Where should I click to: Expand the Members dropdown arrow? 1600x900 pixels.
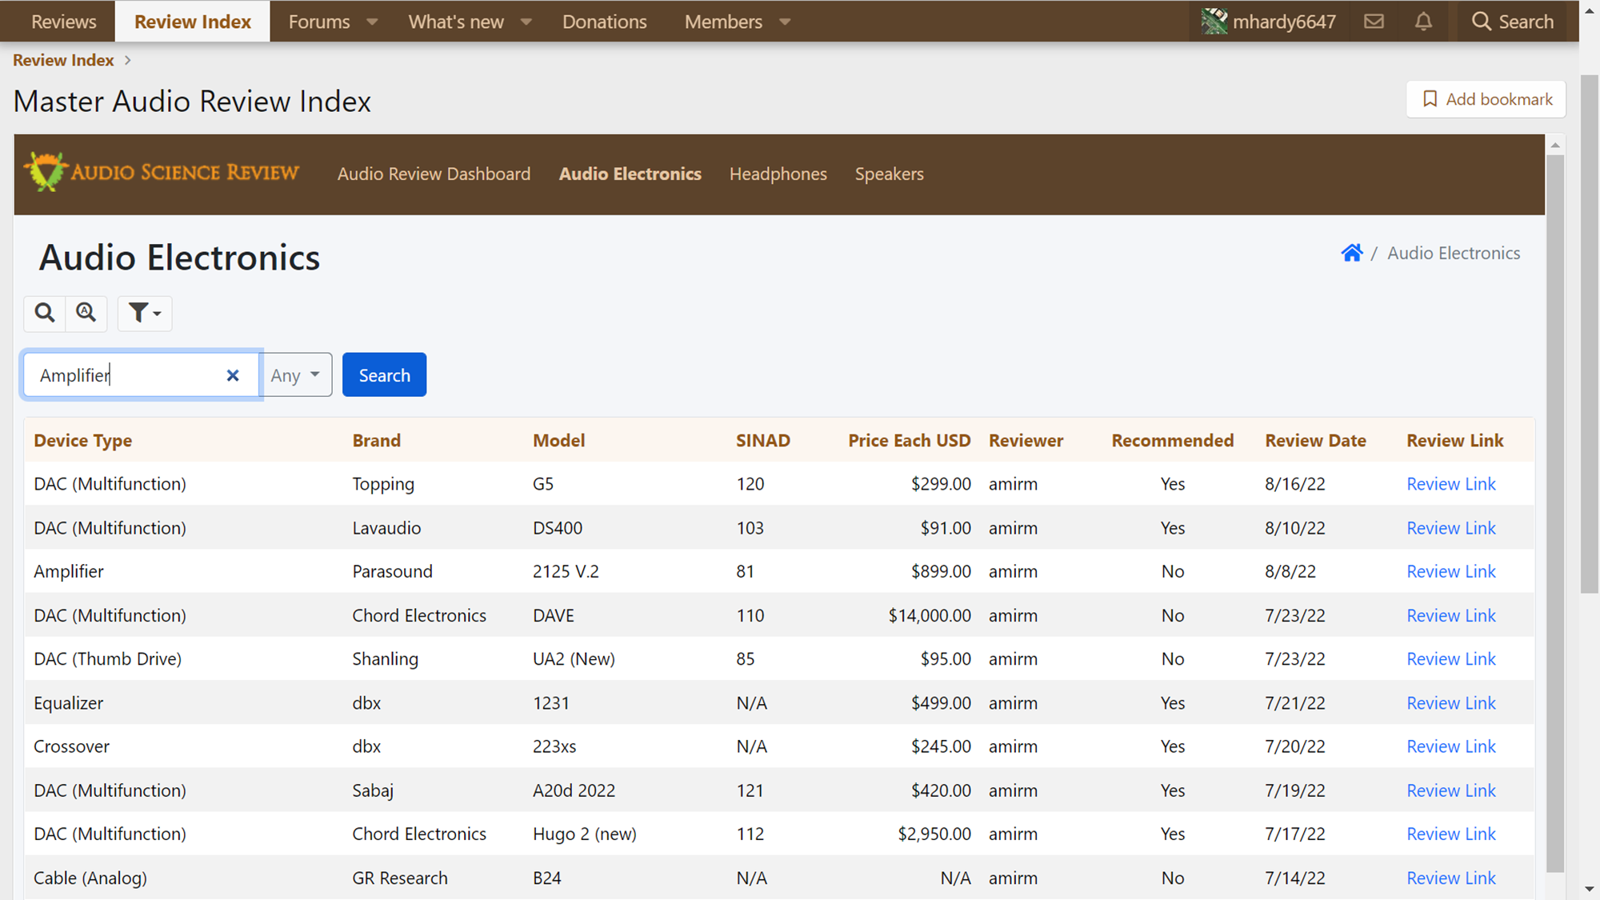(x=785, y=22)
